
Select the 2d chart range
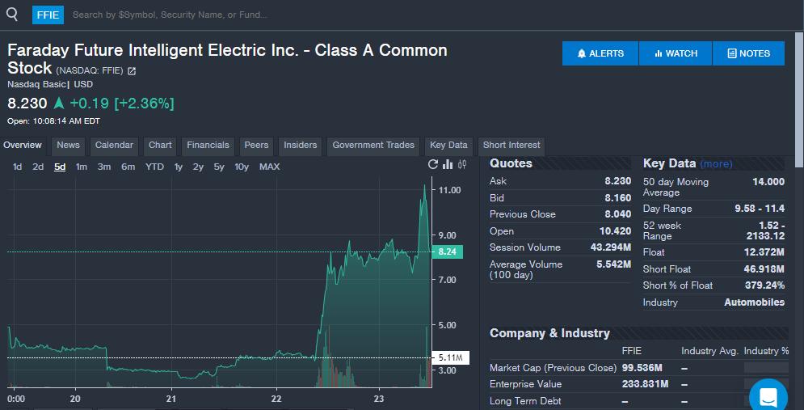38,167
